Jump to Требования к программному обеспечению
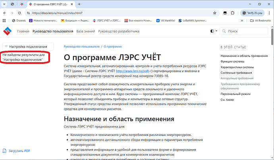 [x=240, y=86]
